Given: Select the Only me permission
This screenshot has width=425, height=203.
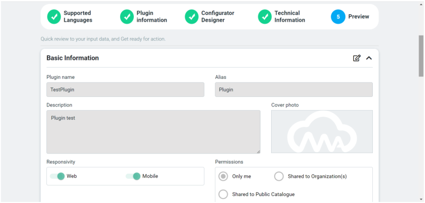Looking at the screenshot, I should [223, 176].
